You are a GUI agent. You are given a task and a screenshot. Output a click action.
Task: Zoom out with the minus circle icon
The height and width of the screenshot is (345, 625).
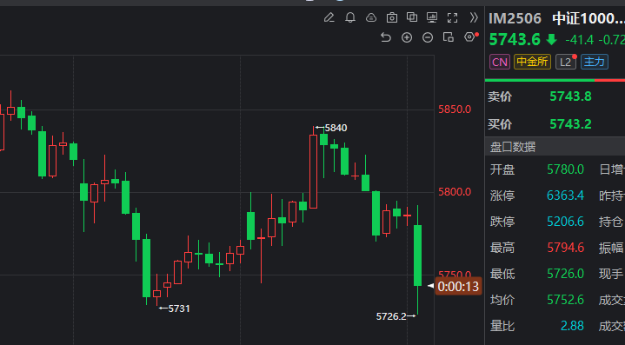click(x=428, y=37)
